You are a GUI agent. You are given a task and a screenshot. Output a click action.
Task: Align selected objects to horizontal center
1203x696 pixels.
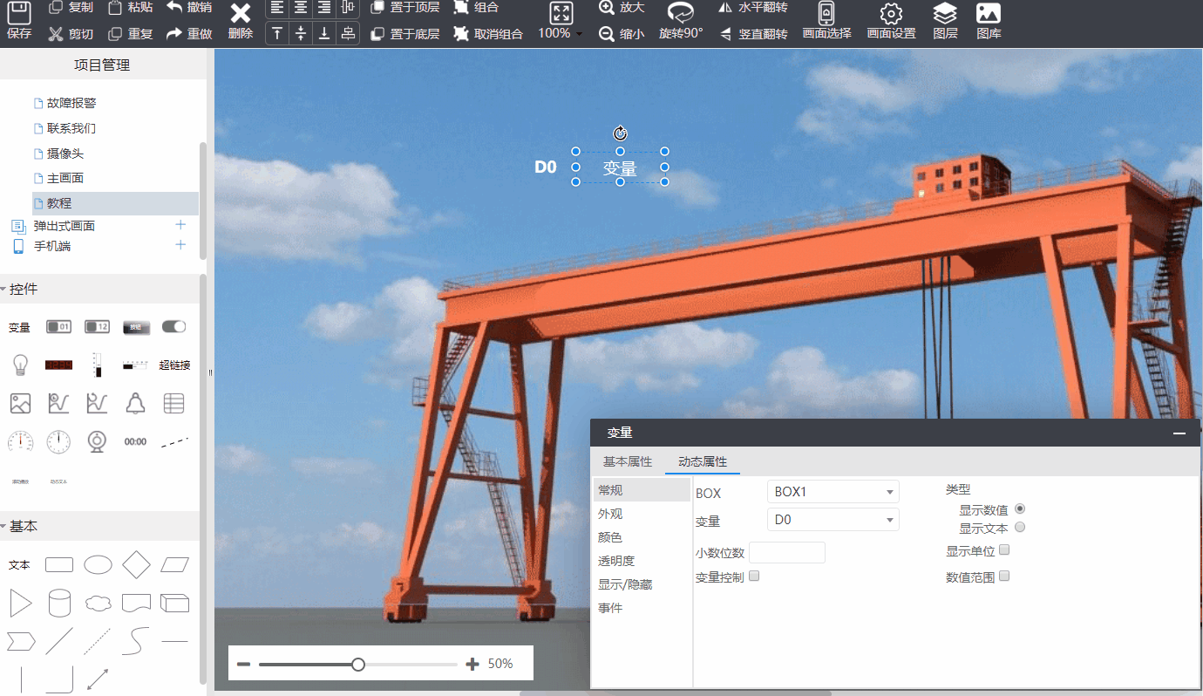click(x=301, y=8)
